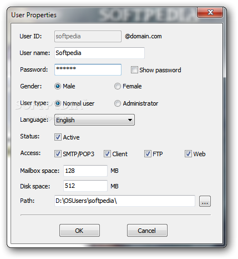Choose the Administrator user type
238x259 pixels.
pos(118,103)
